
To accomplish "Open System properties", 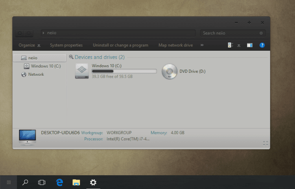I will 66,45.
